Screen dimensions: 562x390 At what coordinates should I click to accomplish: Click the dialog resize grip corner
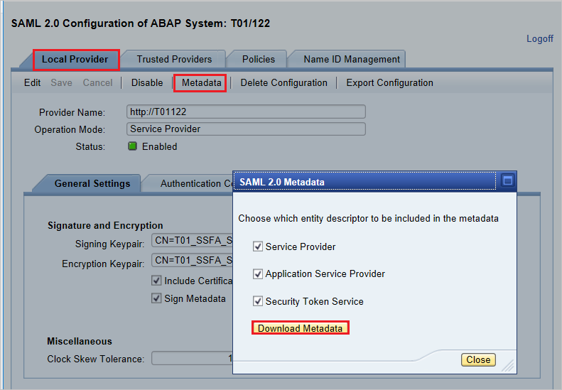[508, 366]
